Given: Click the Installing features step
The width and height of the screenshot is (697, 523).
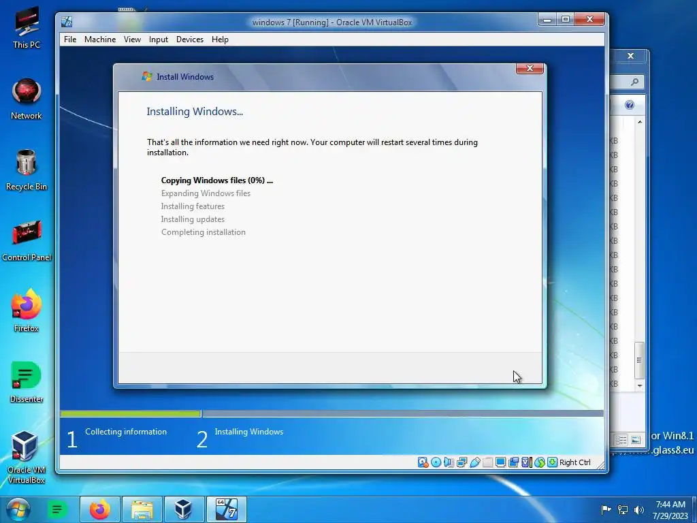Looking at the screenshot, I should (193, 206).
